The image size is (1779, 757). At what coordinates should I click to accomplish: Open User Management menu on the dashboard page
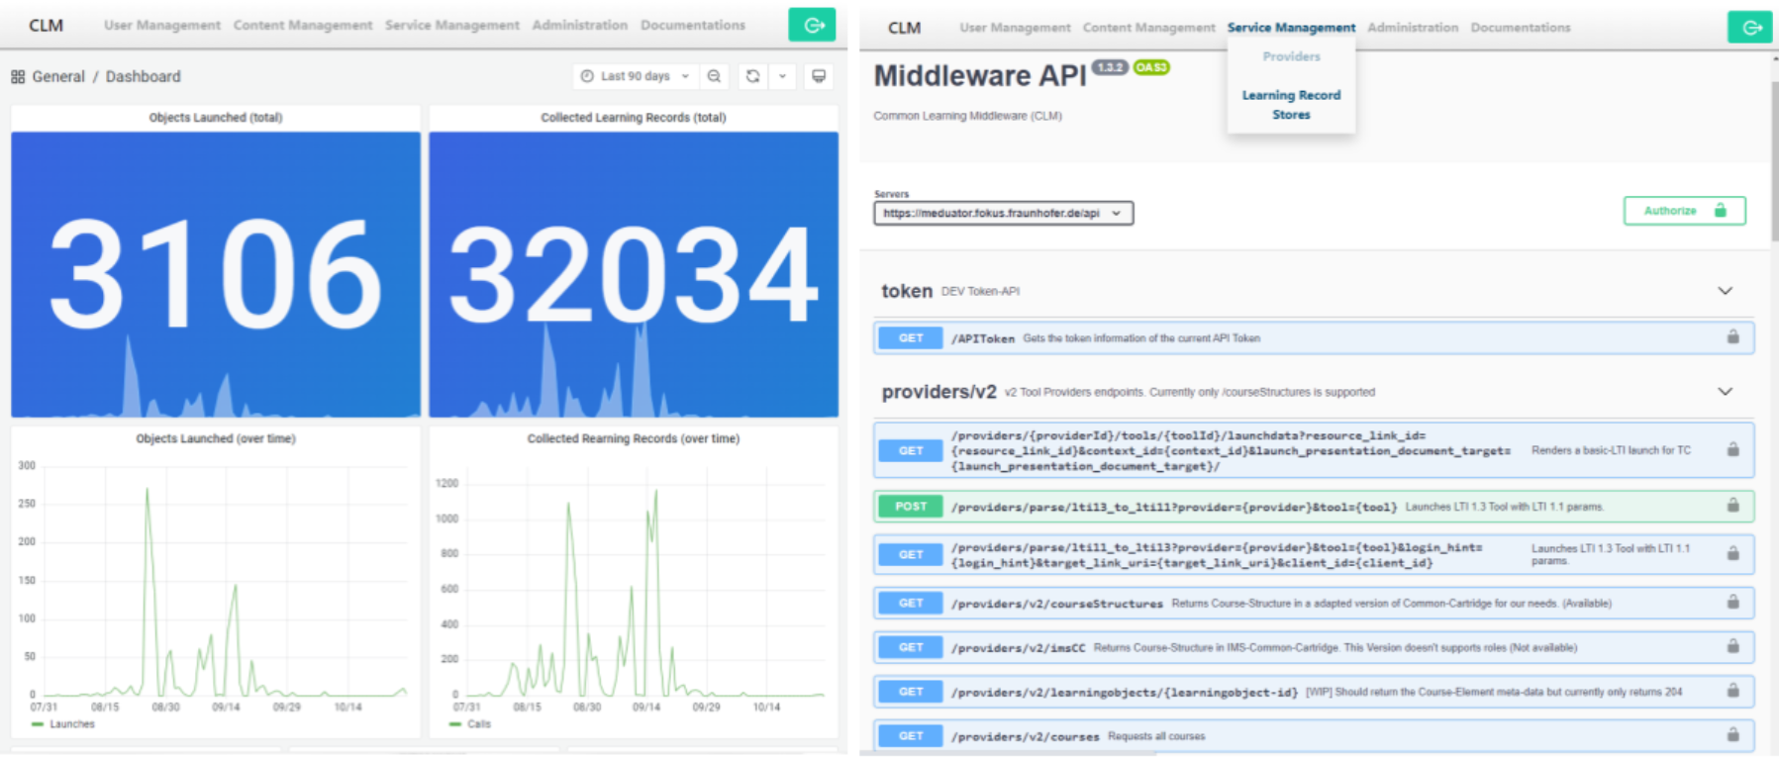[162, 25]
